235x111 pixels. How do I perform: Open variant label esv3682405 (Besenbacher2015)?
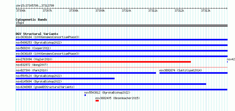click(118, 98)
